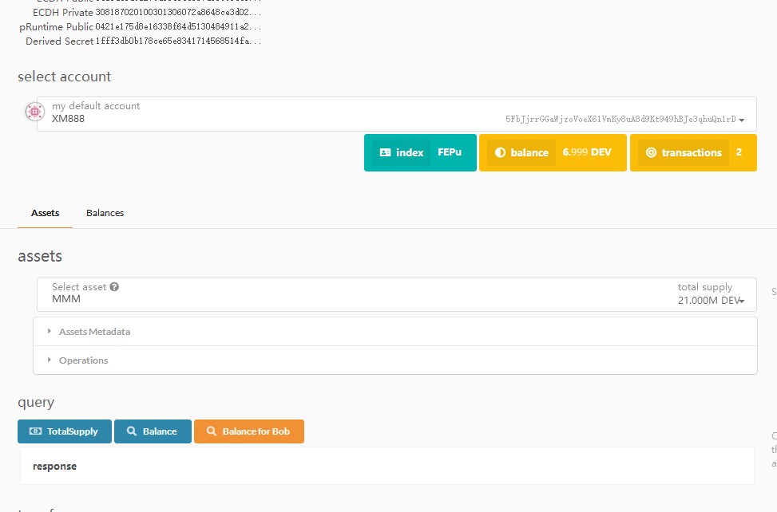
Task: Click the response output box
Action: pos(387,466)
